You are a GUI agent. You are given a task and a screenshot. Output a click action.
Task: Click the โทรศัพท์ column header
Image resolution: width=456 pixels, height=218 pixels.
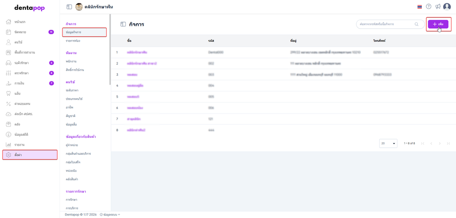(x=379, y=41)
